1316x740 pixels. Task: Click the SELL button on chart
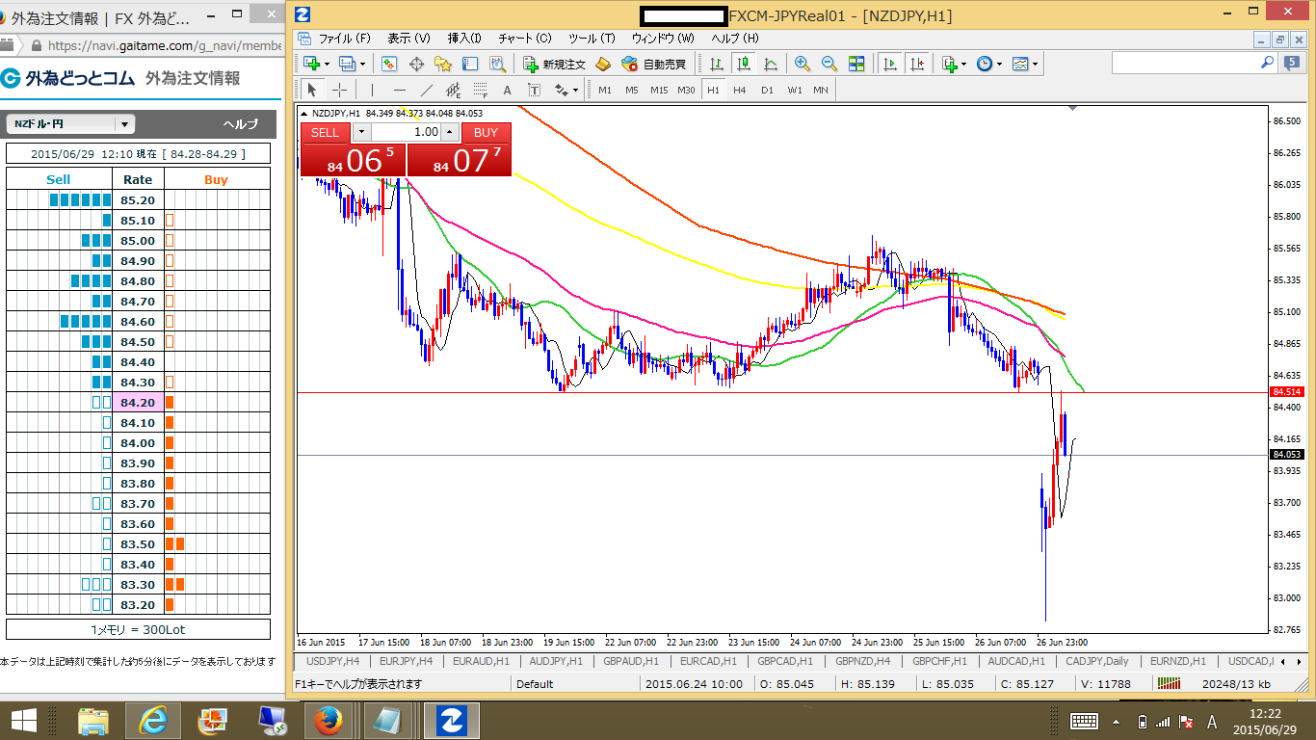[x=325, y=133]
